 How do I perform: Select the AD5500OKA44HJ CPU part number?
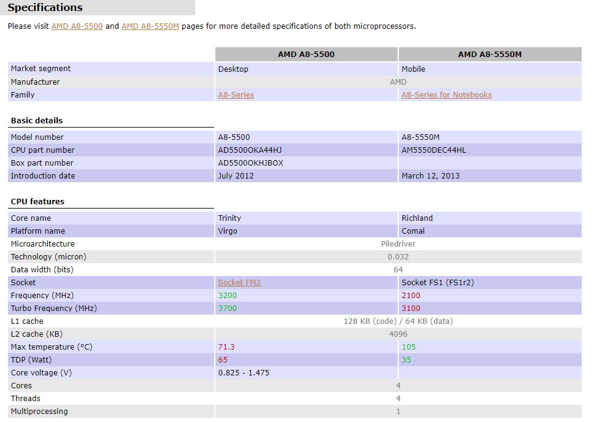pos(249,150)
